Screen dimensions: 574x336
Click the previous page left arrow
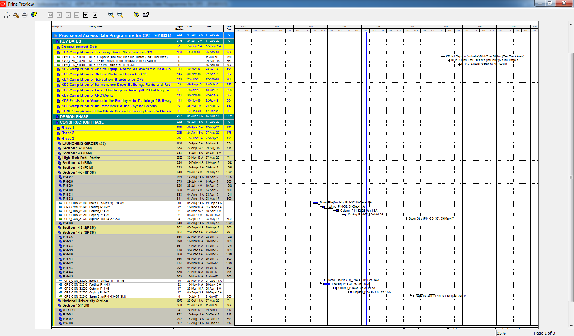tap(59, 15)
